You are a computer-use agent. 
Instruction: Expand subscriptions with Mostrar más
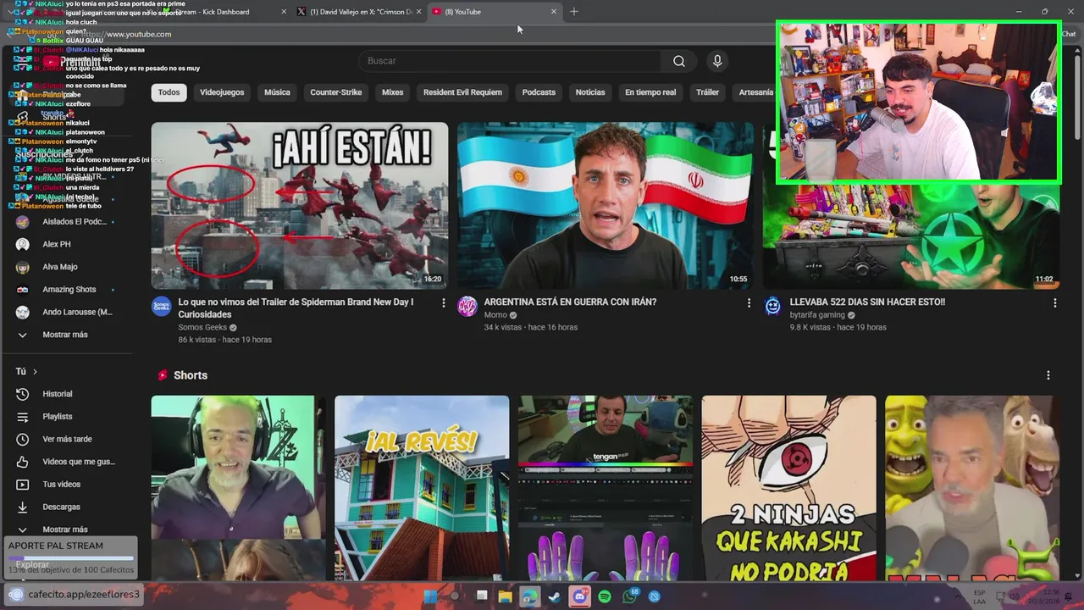tap(66, 335)
